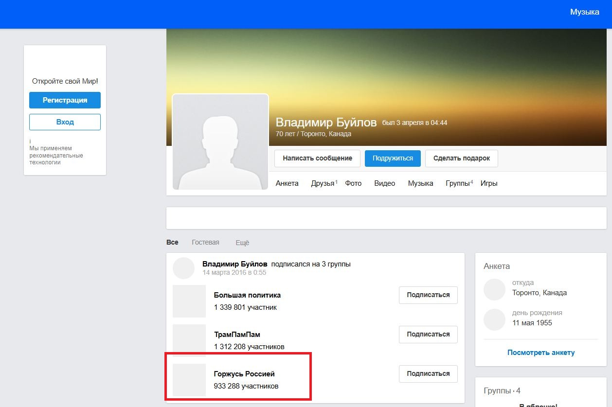Open the Горжусь Россией group thumbnail
Screen dimensions: 612x407
pyautogui.click(x=189, y=380)
